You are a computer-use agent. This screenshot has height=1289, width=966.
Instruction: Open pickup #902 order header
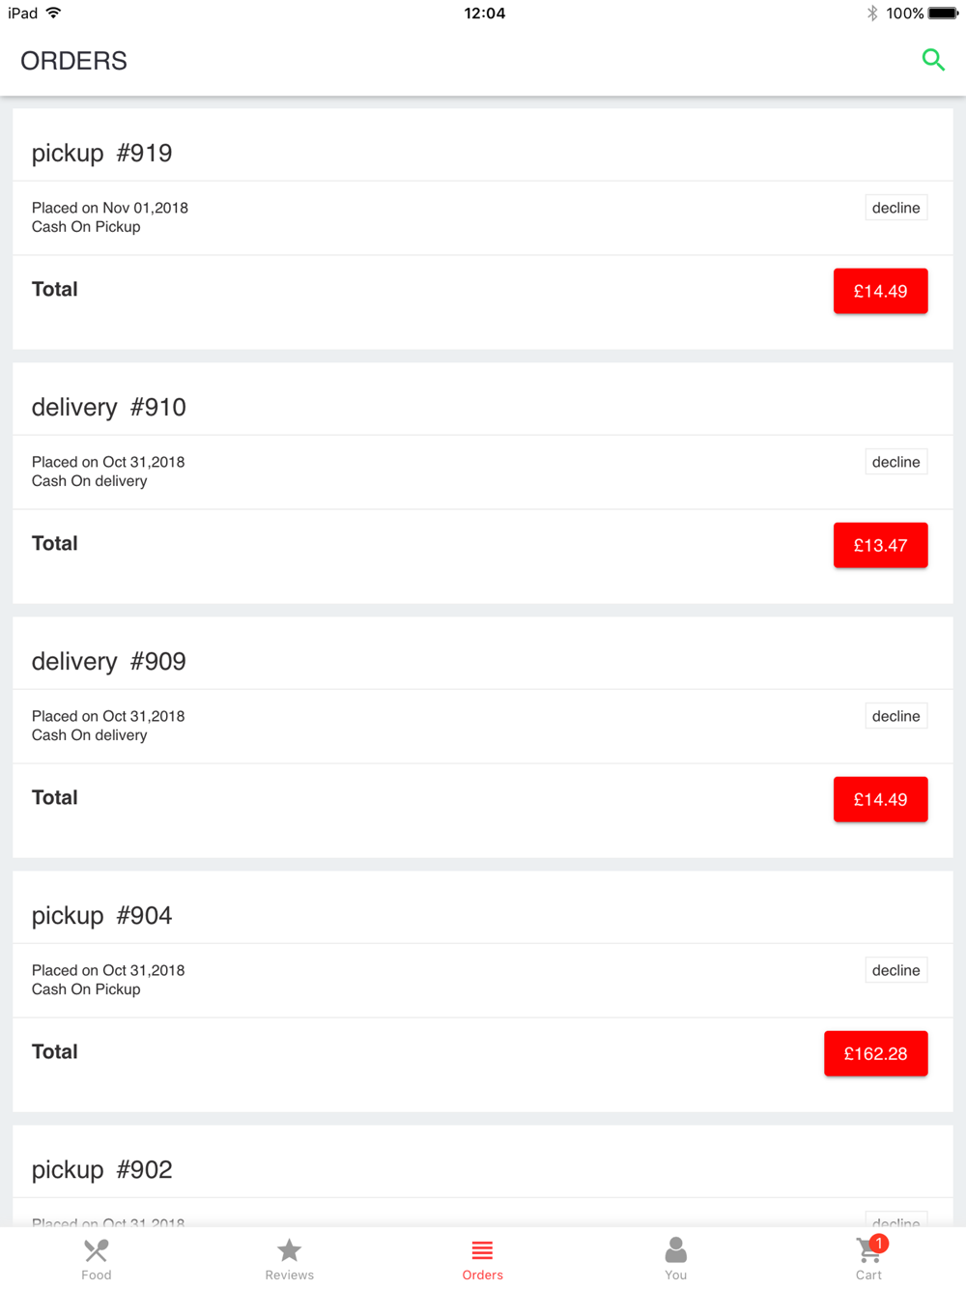click(101, 1169)
